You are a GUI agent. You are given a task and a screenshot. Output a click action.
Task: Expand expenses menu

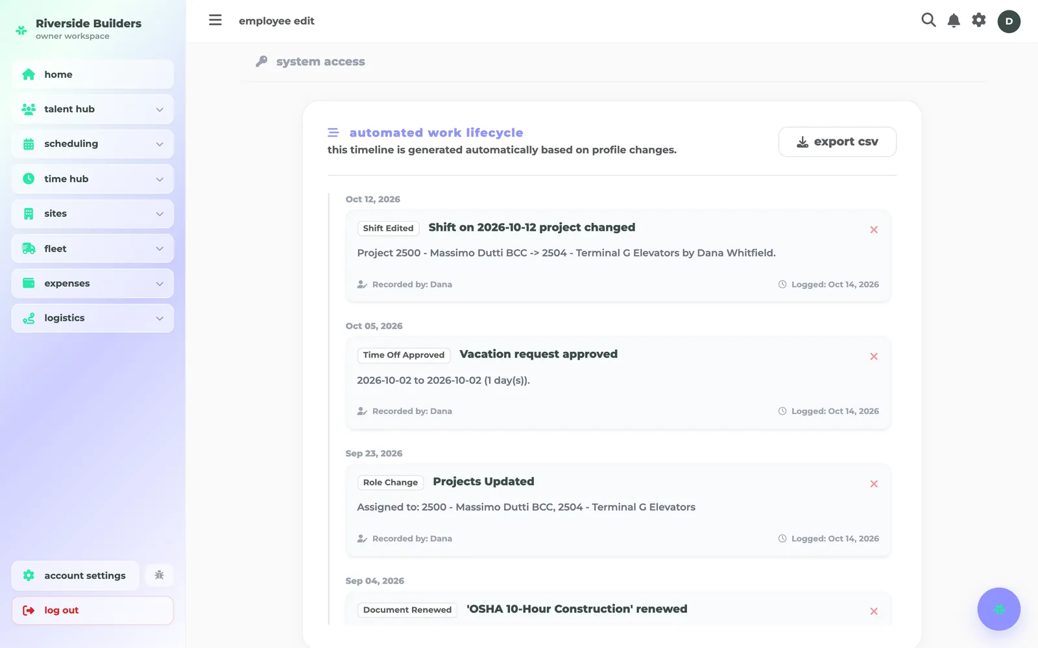[92, 283]
